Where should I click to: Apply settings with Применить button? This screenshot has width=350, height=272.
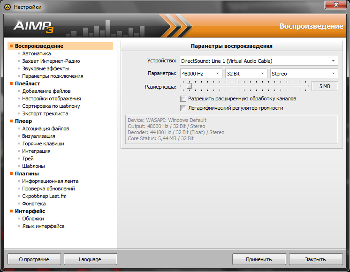pyautogui.click(x=259, y=259)
